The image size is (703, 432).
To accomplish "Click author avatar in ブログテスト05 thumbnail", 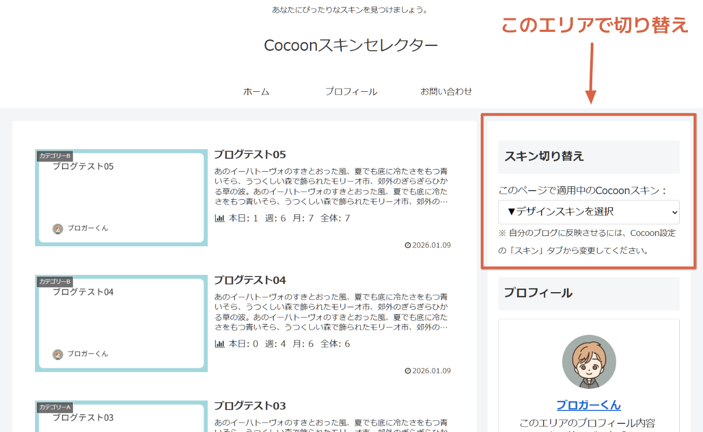I will click(58, 229).
